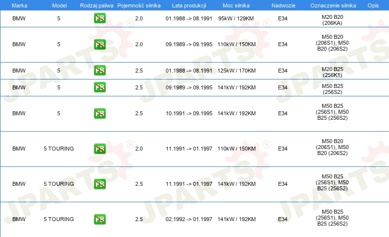389x237 pixels.
Task: Select the 125kW / 170KM power cell
Action: click(236, 71)
